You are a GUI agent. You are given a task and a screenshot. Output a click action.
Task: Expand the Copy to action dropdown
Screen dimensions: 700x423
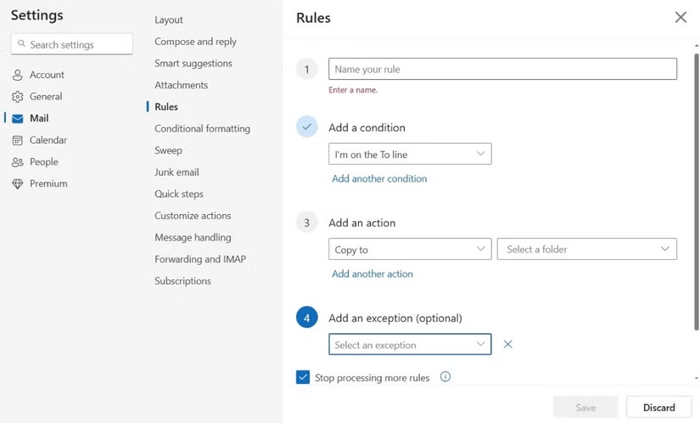tap(410, 249)
